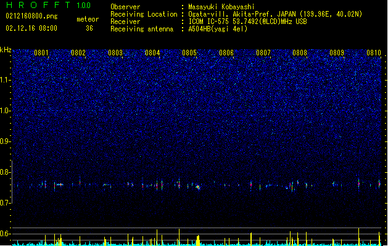Click the 0.7 kHz axis label
388x246 pixels.
pos(5,202)
